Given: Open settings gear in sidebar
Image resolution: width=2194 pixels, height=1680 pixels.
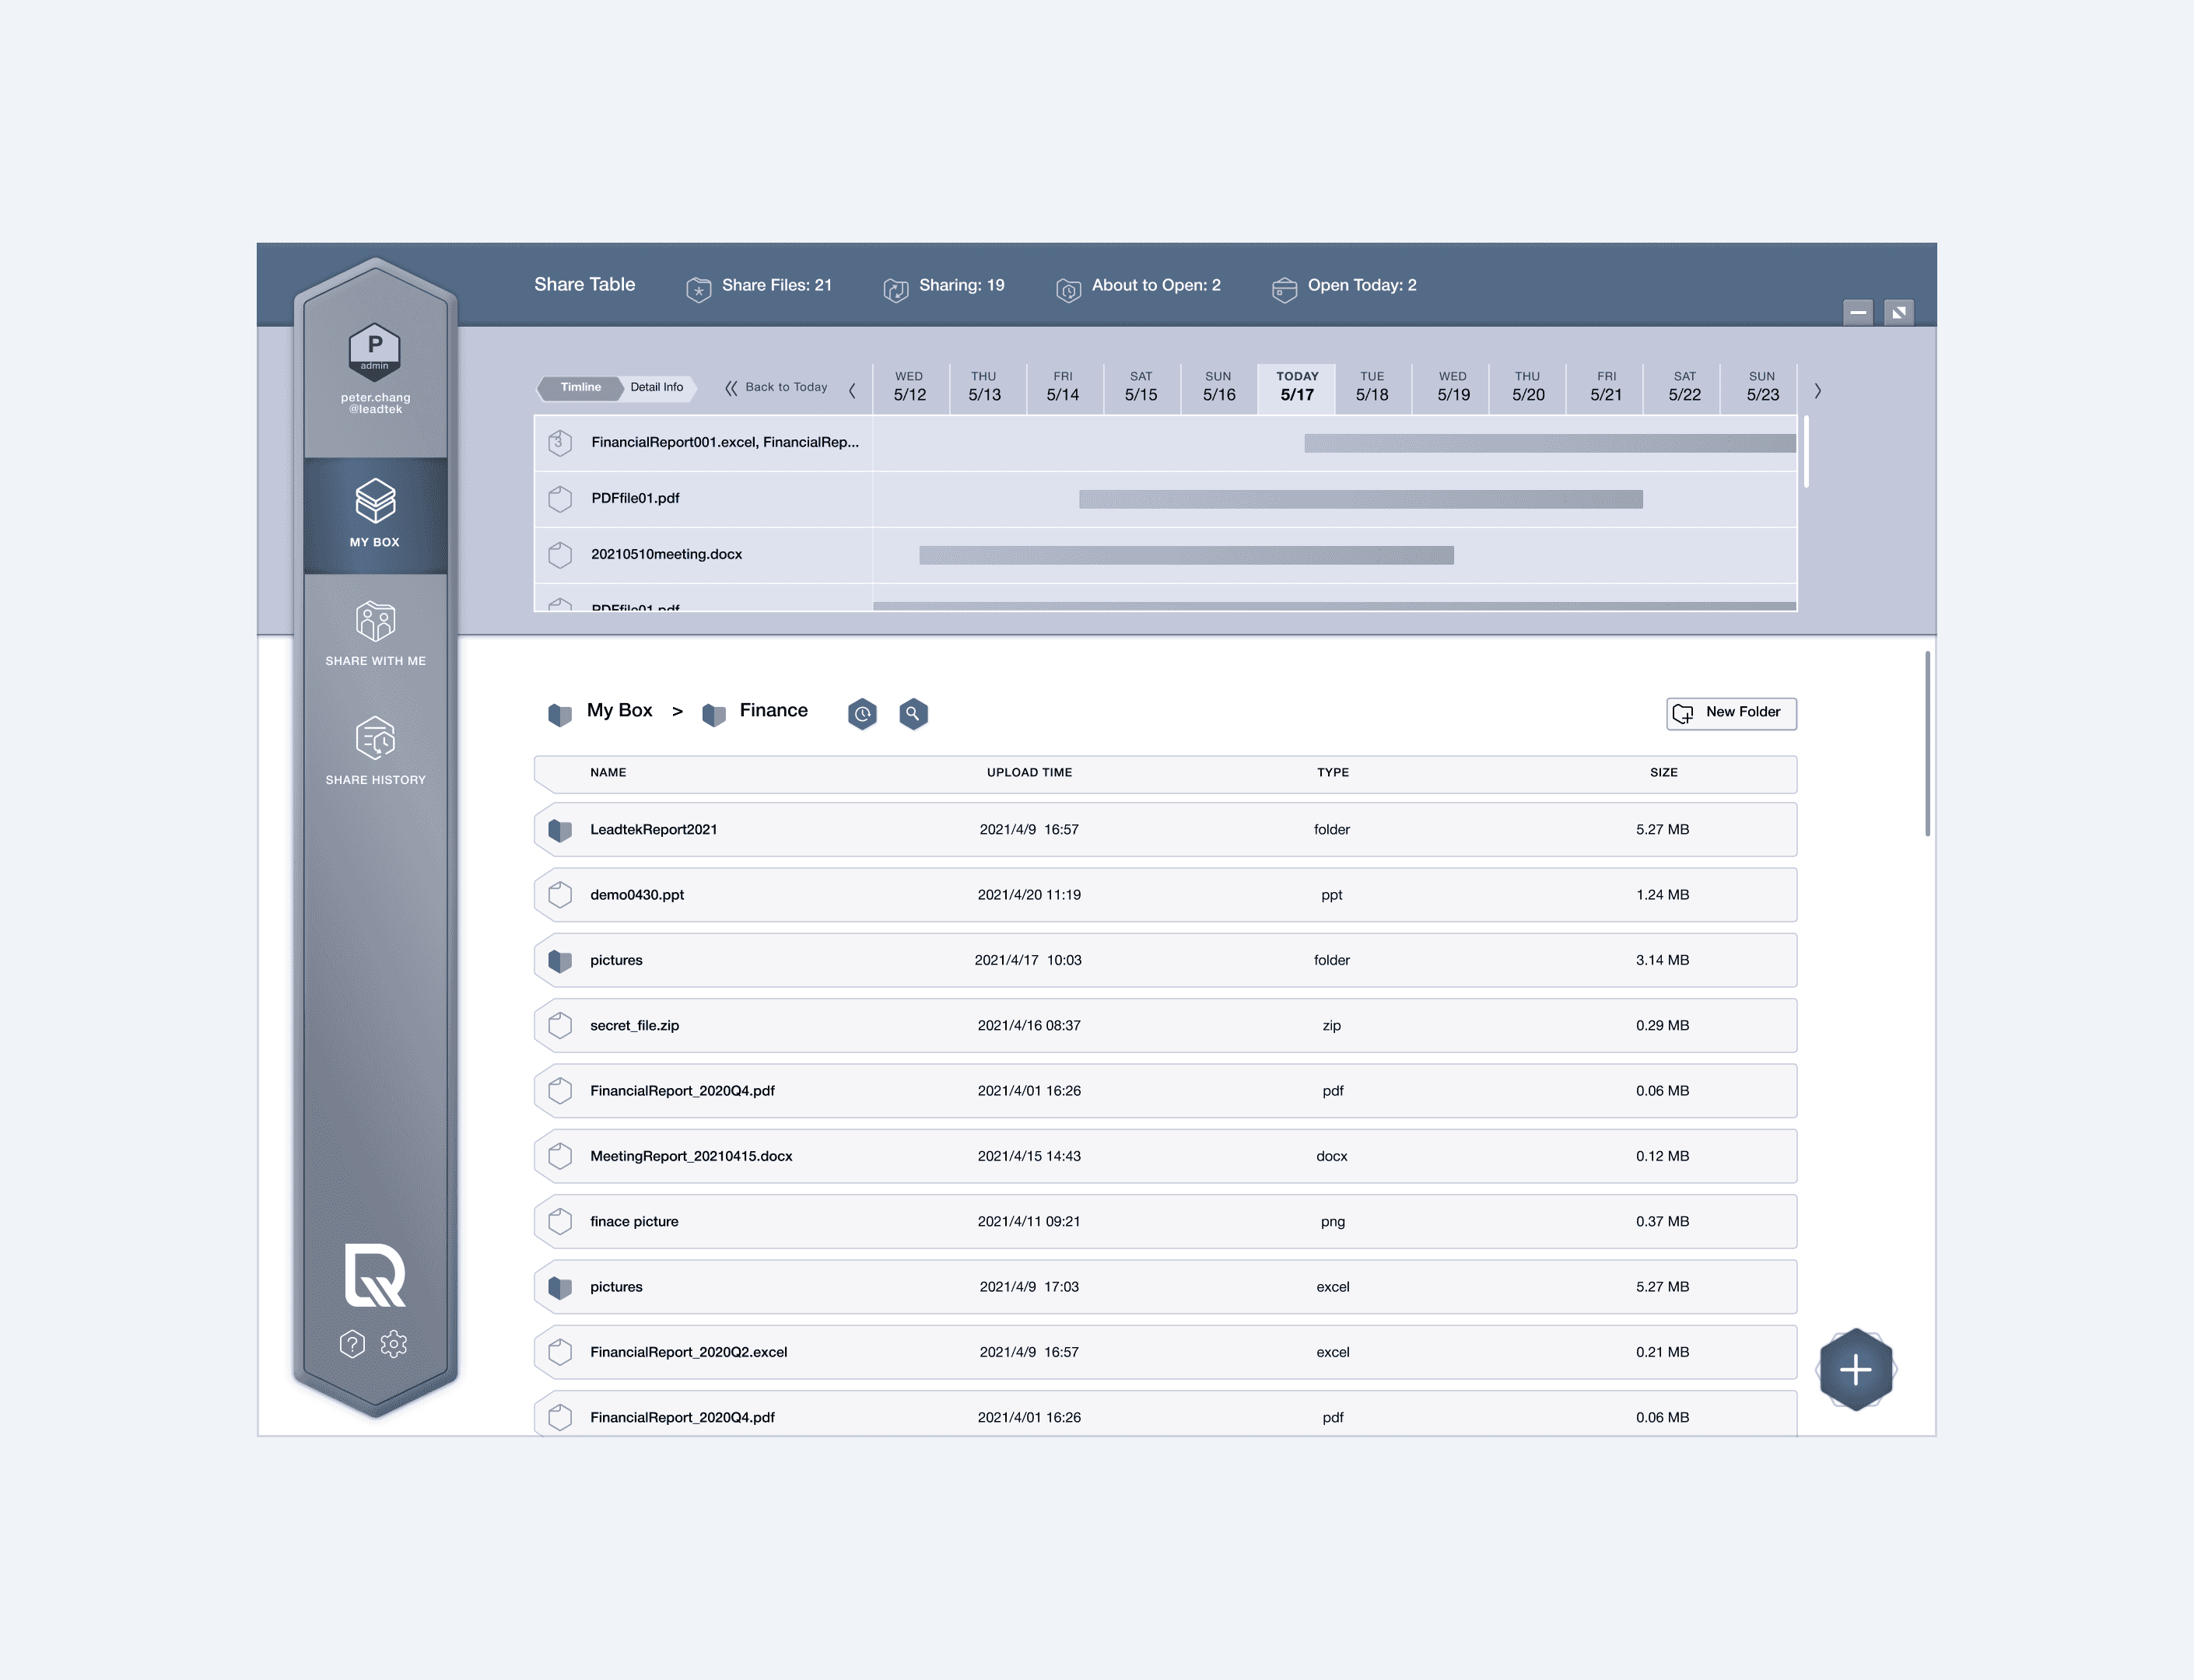Looking at the screenshot, I should point(394,1343).
